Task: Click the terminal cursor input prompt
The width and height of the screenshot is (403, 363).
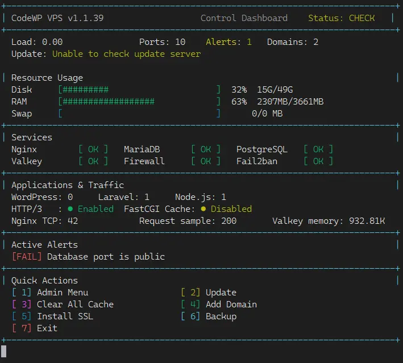Action: pos(3,351)
